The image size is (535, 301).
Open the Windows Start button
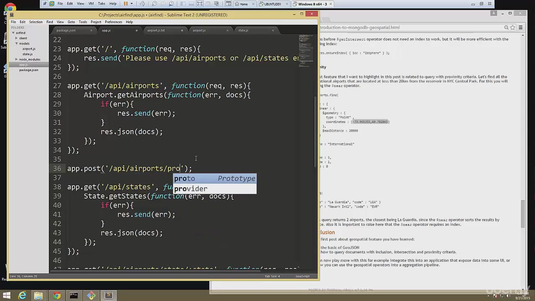(6, 296)
